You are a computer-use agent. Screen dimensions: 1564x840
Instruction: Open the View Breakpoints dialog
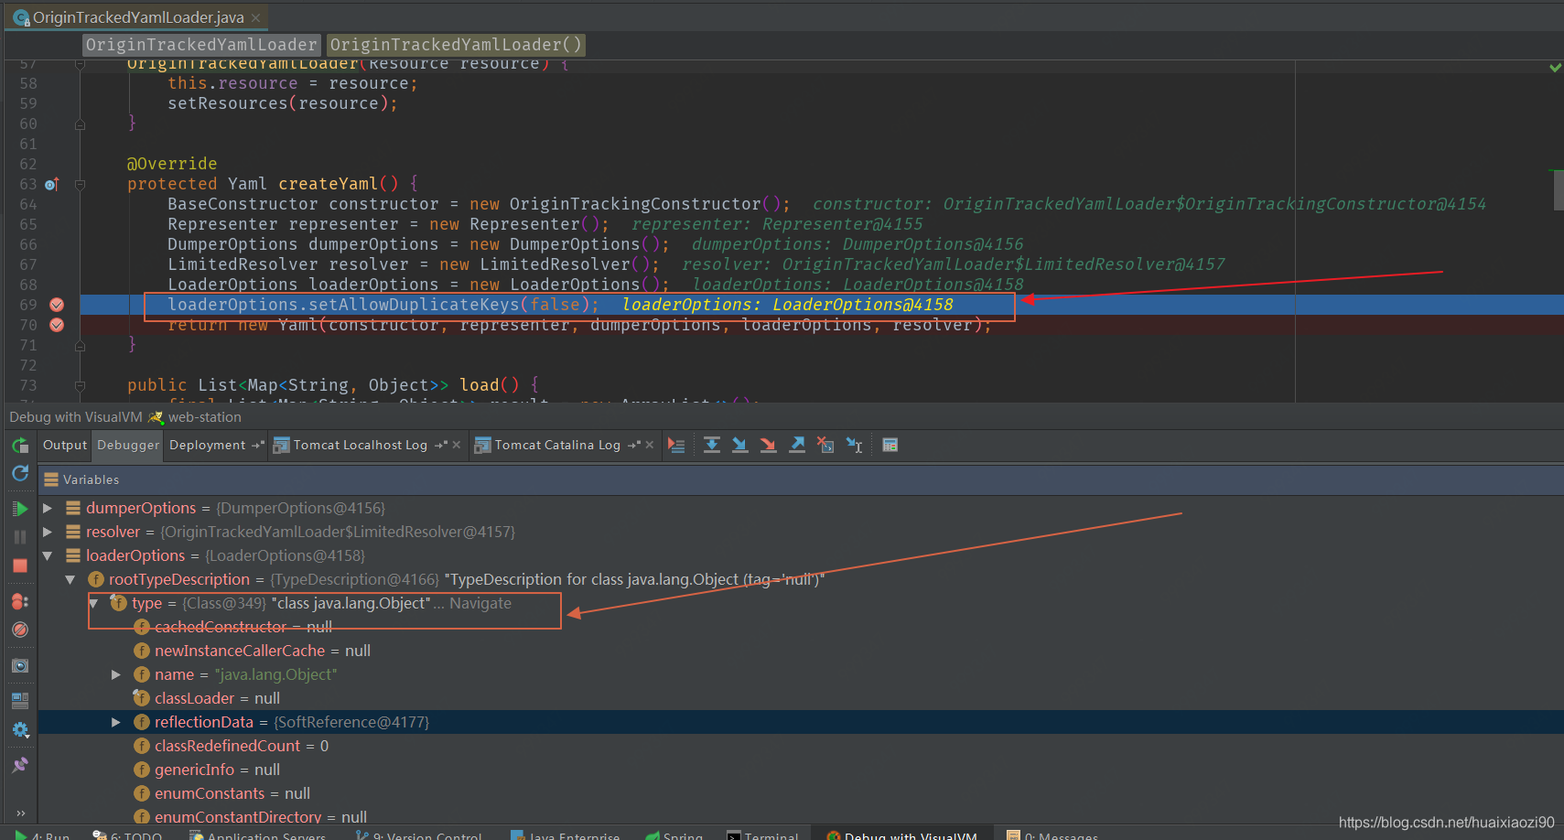pyautogui.click(x=20, y=601)
